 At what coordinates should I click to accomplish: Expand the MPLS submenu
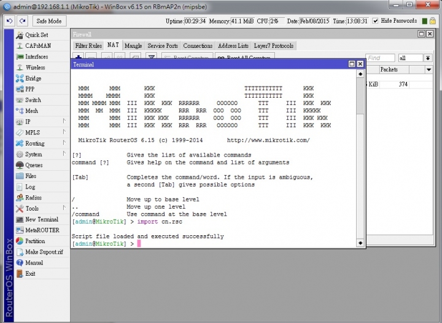pos(64,132)
